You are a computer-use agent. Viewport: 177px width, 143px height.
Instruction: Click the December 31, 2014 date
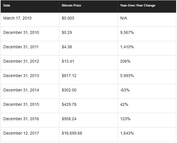coord(21,90)
